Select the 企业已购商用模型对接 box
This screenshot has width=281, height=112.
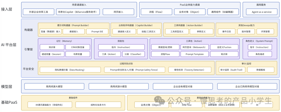(x=247, y=86)
